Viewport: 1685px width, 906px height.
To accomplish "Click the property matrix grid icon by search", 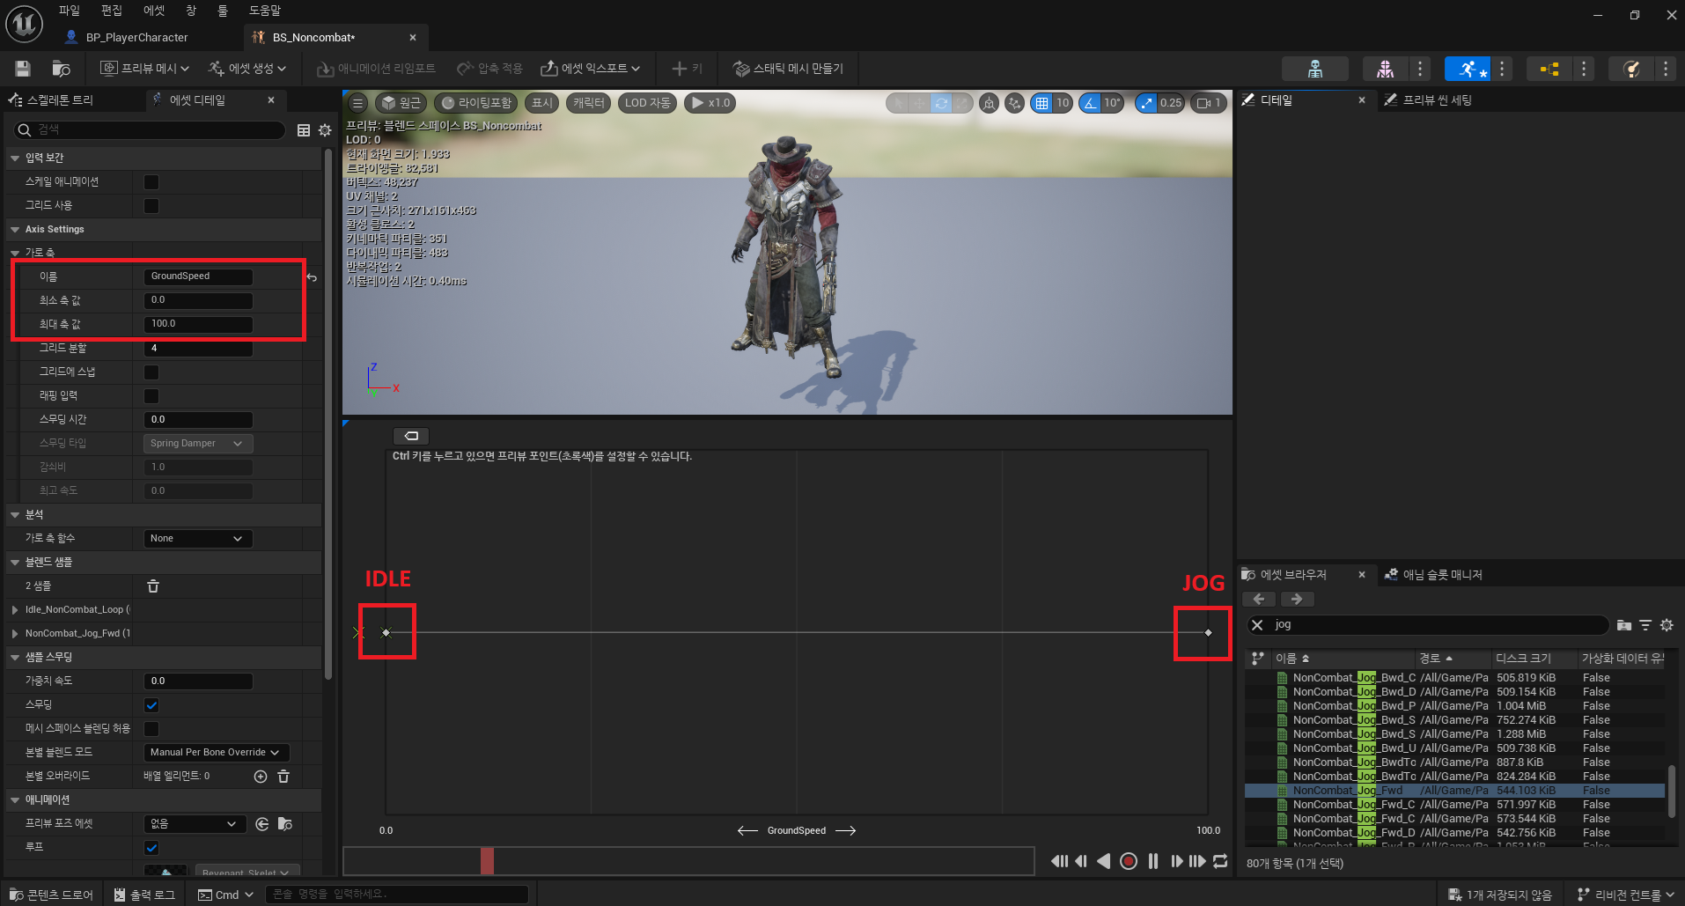I will coord(304,130).
